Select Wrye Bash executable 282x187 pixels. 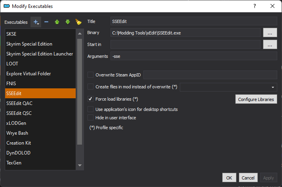[x=40, y=133]
